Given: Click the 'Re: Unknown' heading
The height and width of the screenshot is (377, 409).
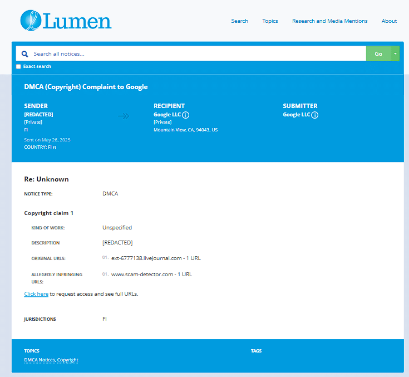Looking at the screenshot, I should (x=46, y=179).
